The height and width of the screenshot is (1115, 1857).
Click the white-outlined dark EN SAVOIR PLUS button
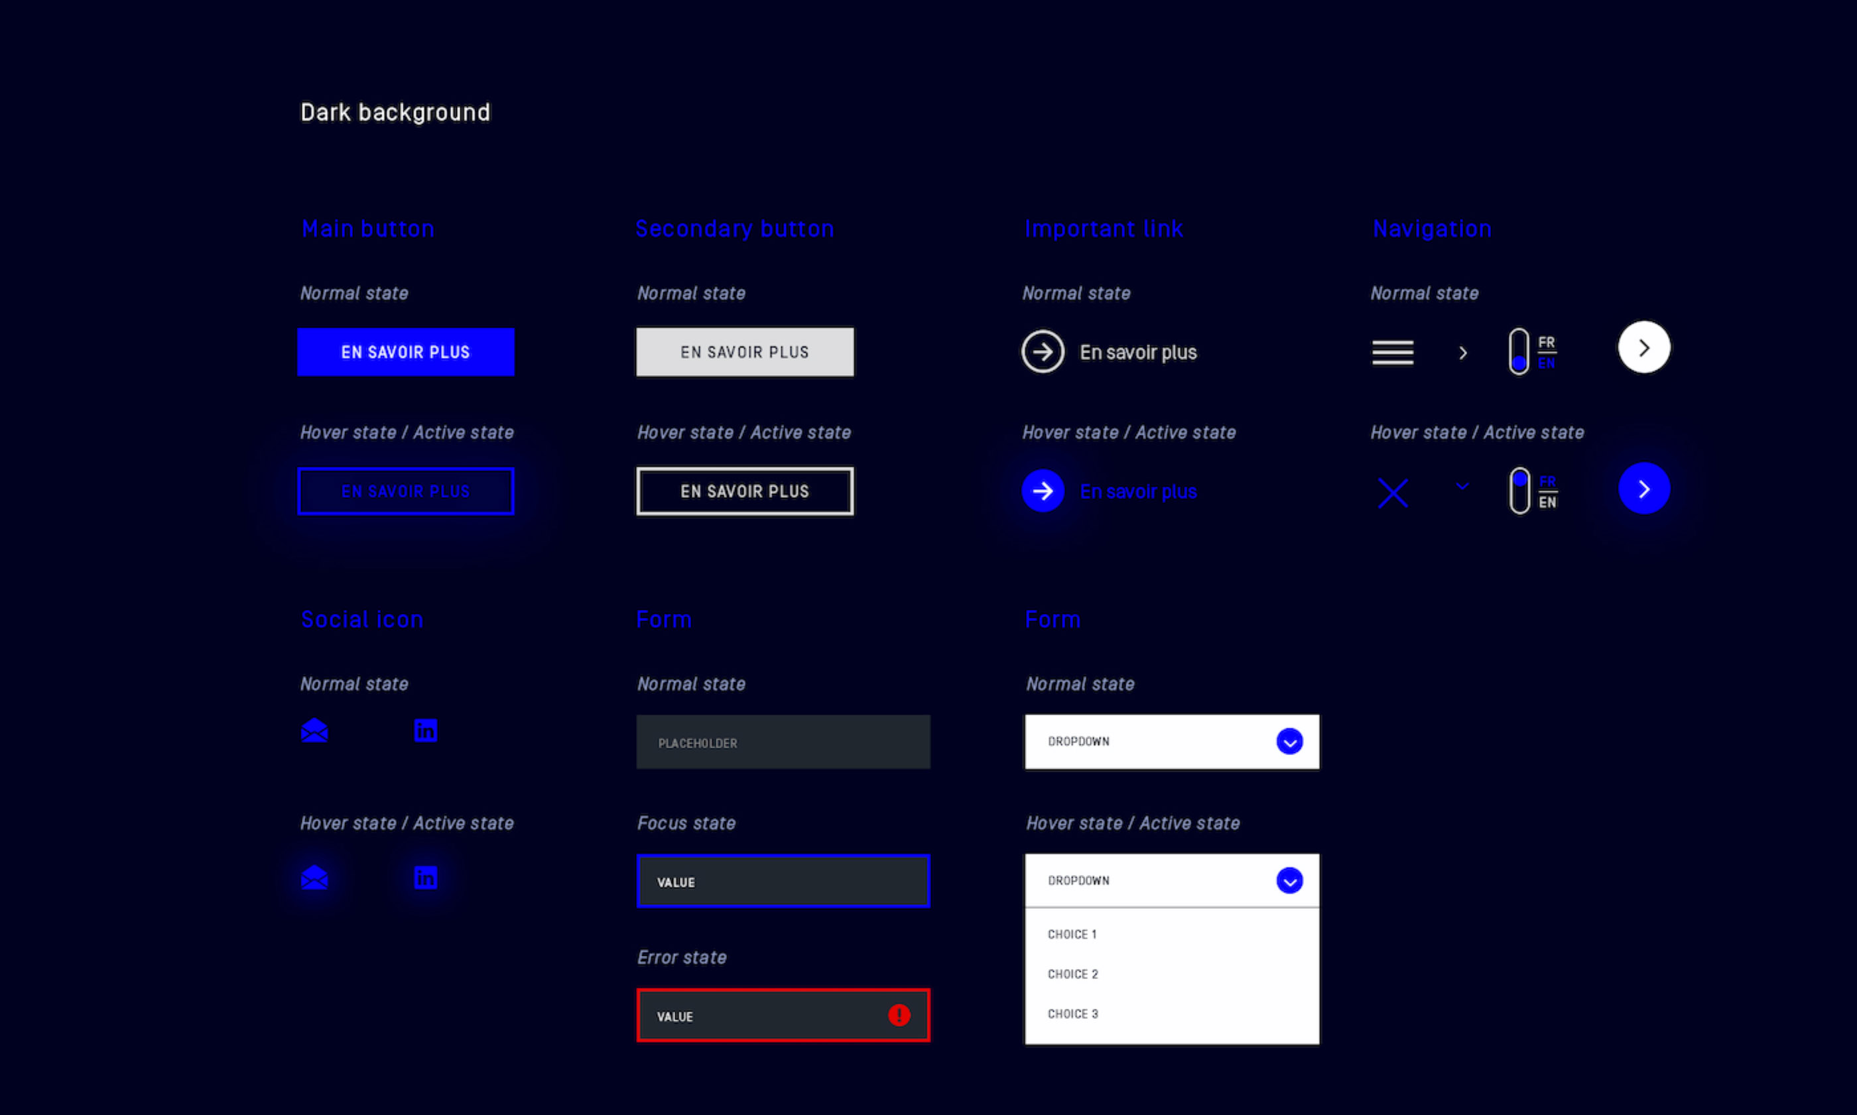point(745,491)
